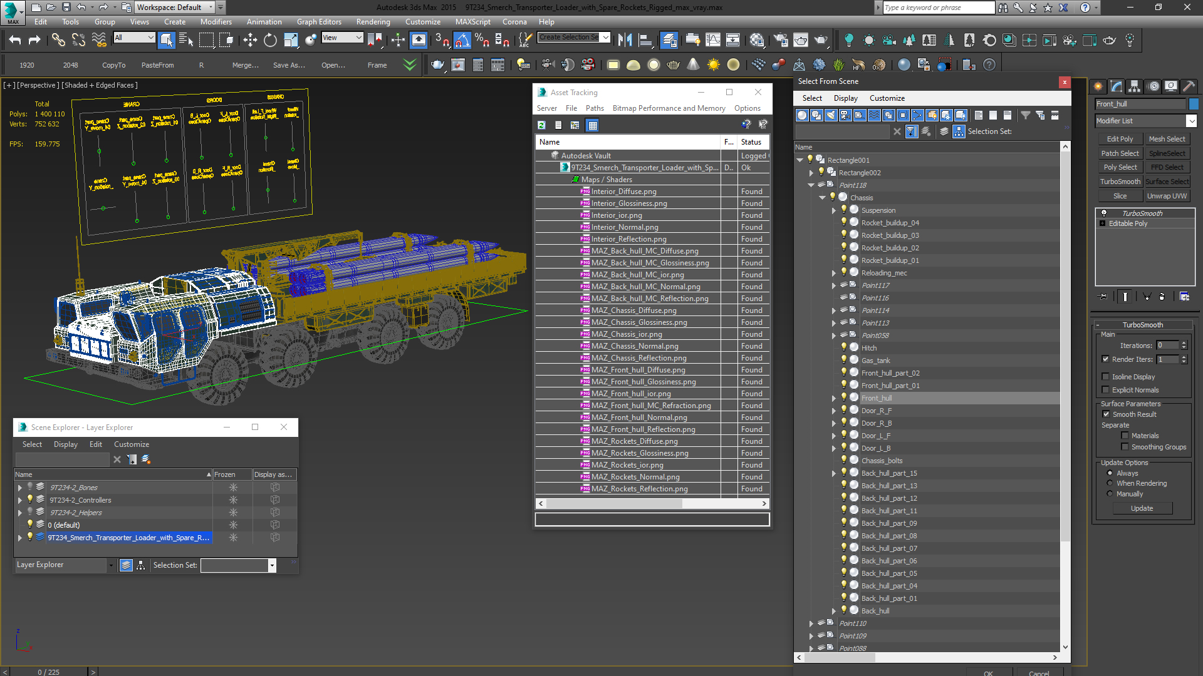
Task: Toggle Display Geometry filter in Select From Scene
Action: point(802,115)
